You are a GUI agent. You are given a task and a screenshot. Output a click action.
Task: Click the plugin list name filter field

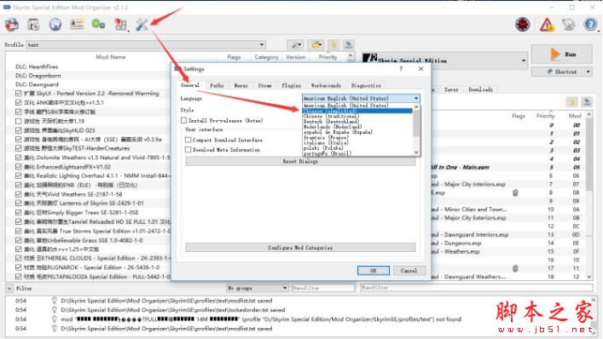[477, 288]
